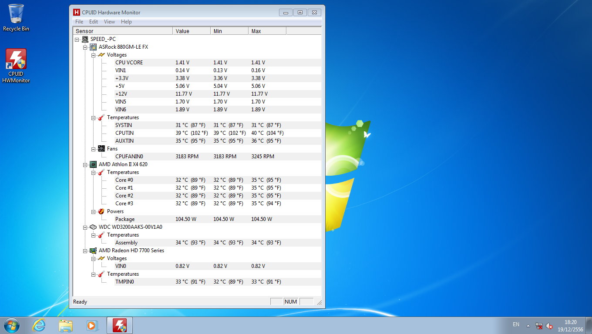Click the network icon in the system tray
Image resolution: width=592 pixels, height=334 pixels.
coord(539,325)
